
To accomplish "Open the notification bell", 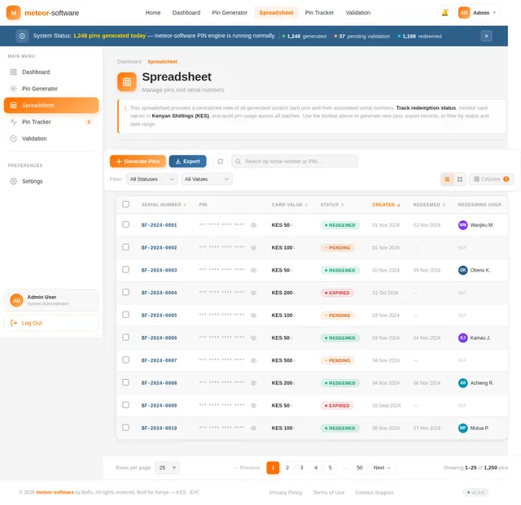I will tap(444, 13).
